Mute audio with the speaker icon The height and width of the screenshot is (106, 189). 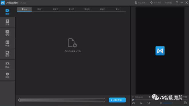click(161, 103)
